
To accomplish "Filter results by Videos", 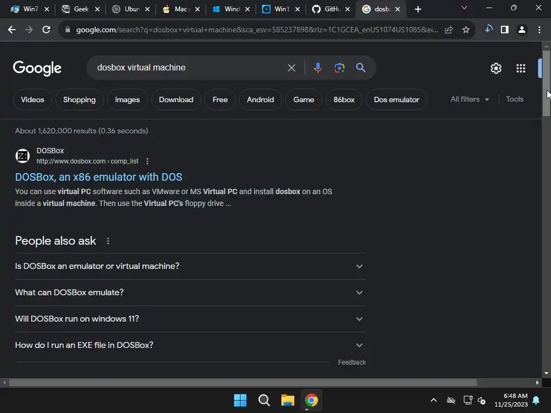I will tap(32, 99).
